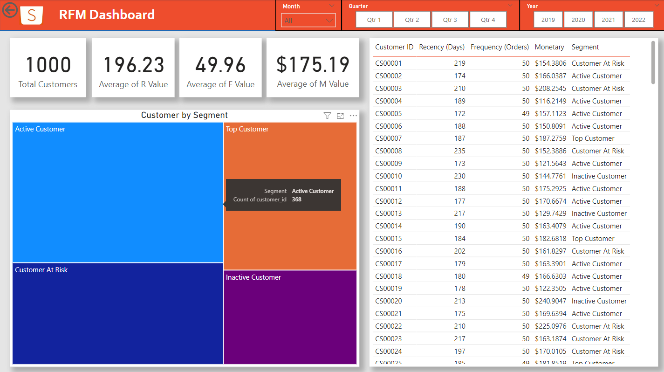This screenshot has width=664, height=372.
Task: Sort the table by Recency (Days) header
Action: [x=442, y=47]
